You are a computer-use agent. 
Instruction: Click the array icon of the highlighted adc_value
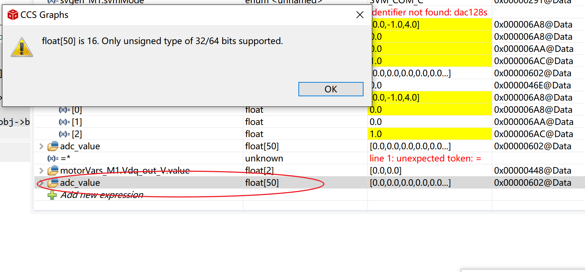[x=53, y=183]
